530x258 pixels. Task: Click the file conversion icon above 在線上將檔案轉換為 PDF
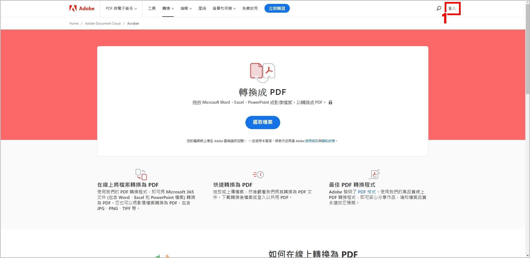click(141, 174)
